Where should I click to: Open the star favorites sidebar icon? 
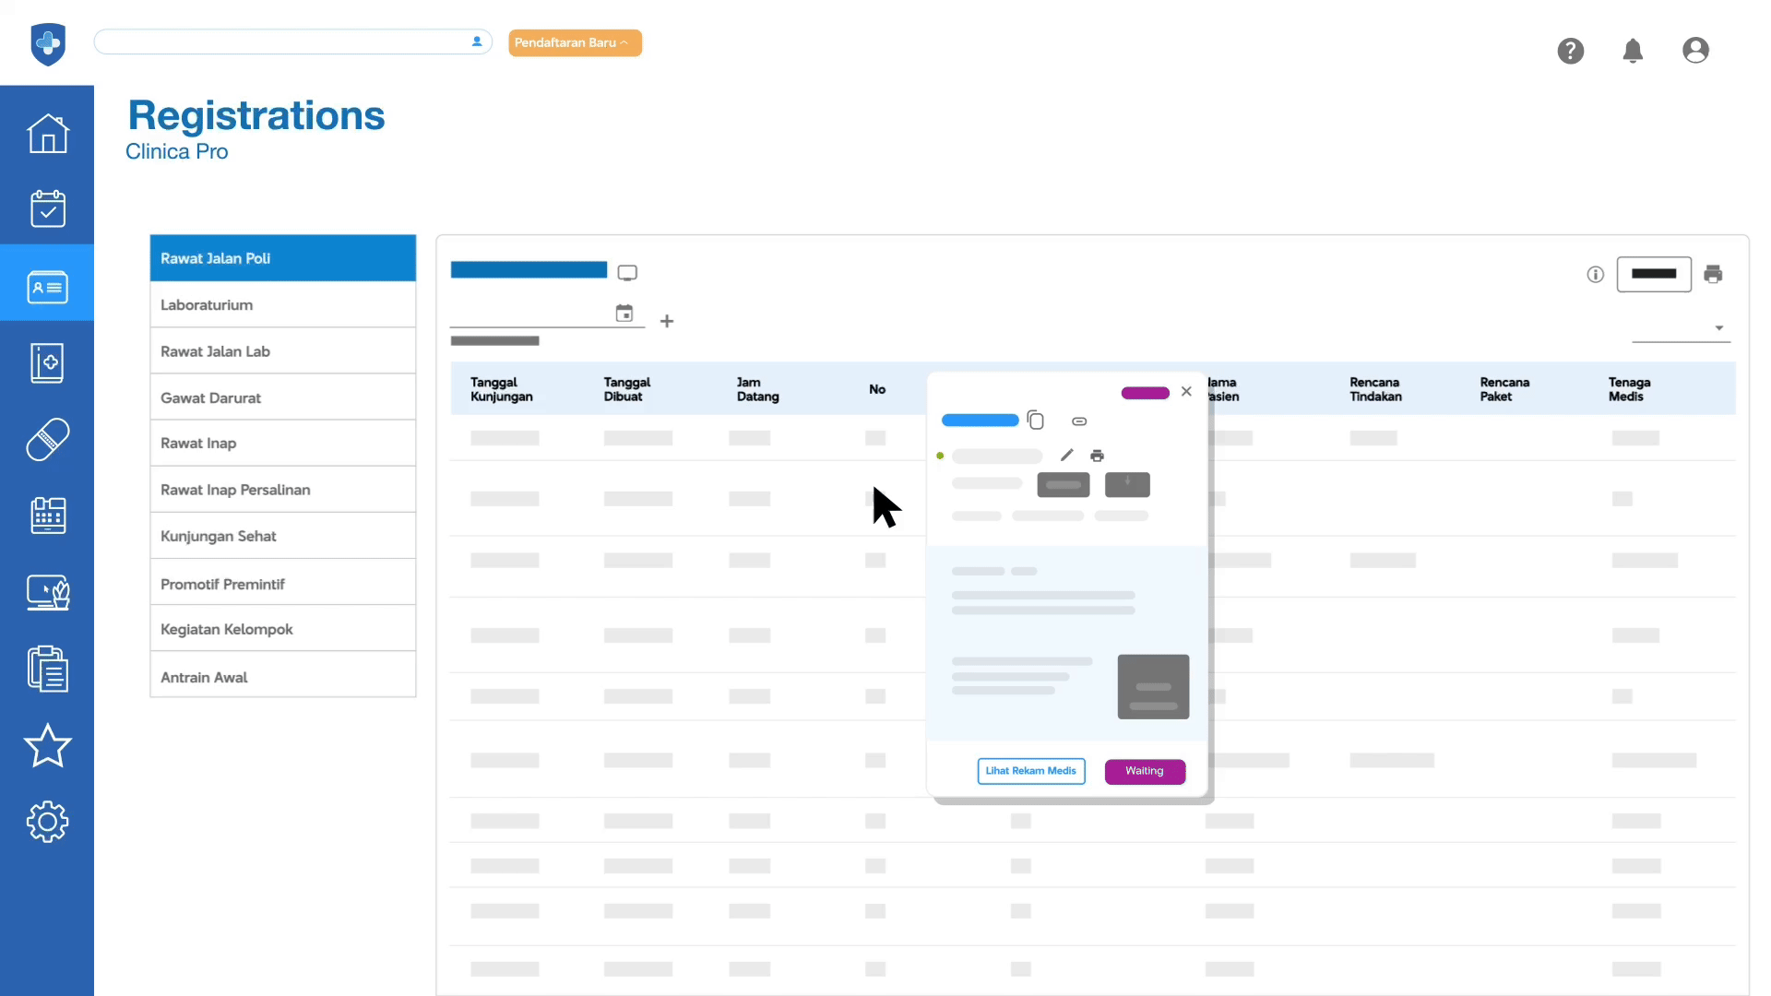coord(48,745)
